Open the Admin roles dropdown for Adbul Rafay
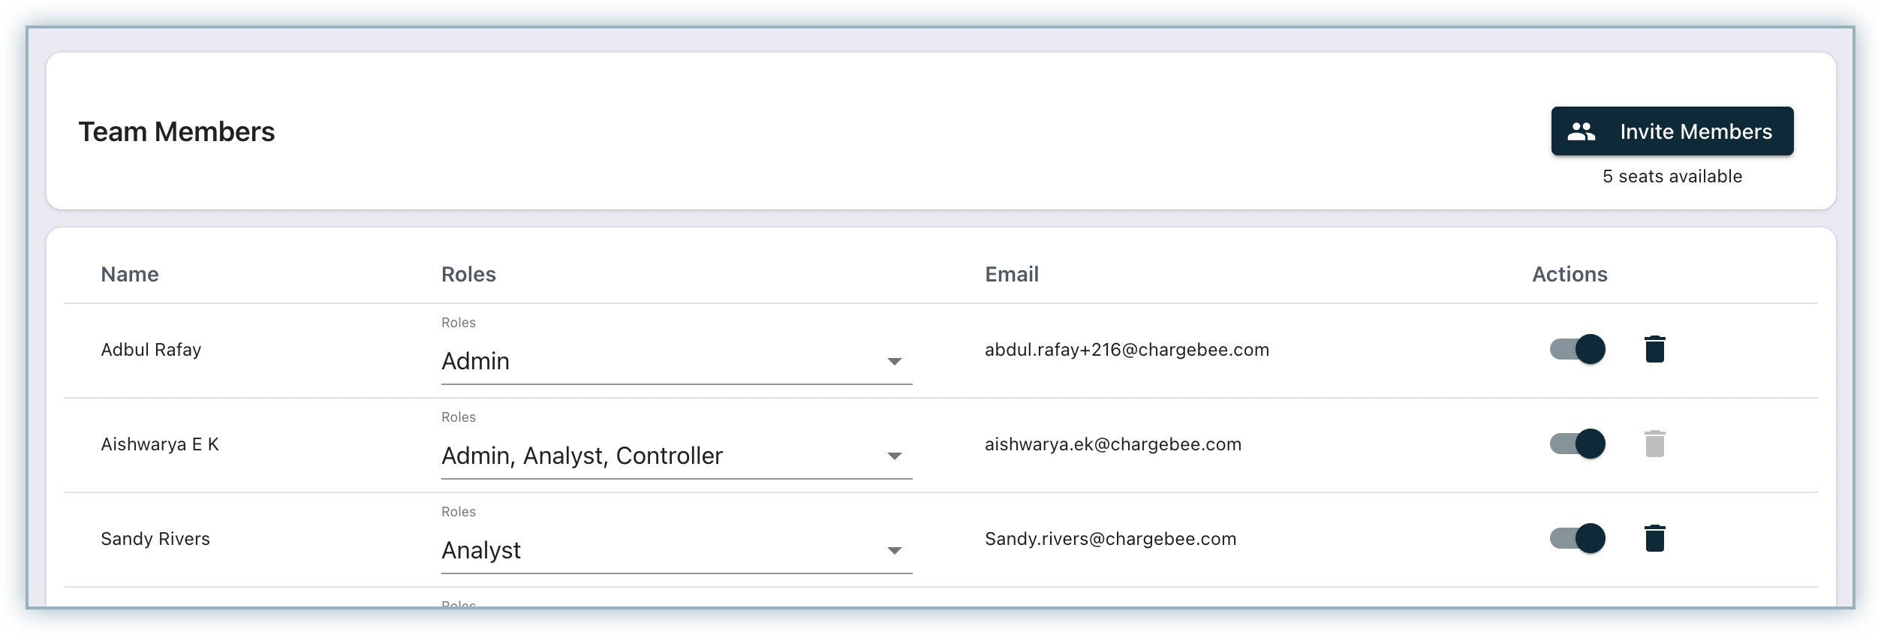The image size is (1881, 635). pos(676,362)
